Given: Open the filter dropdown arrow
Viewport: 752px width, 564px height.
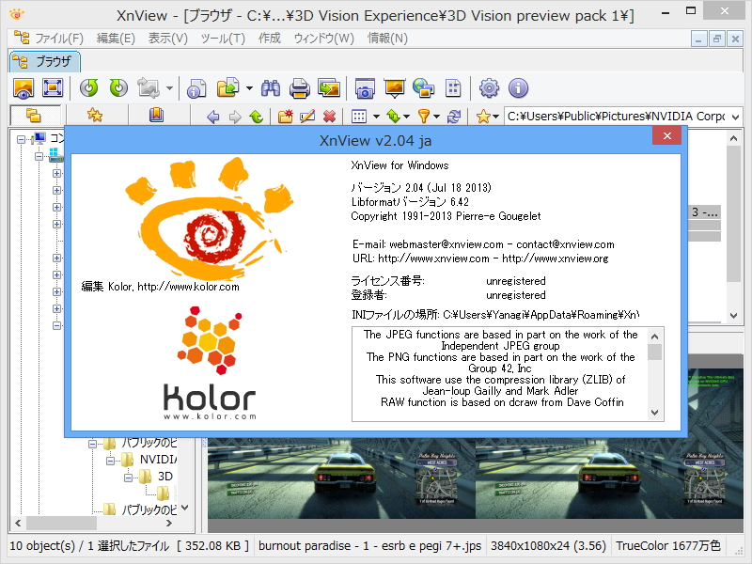Looking at the screenshot, I should pos(435,116).
